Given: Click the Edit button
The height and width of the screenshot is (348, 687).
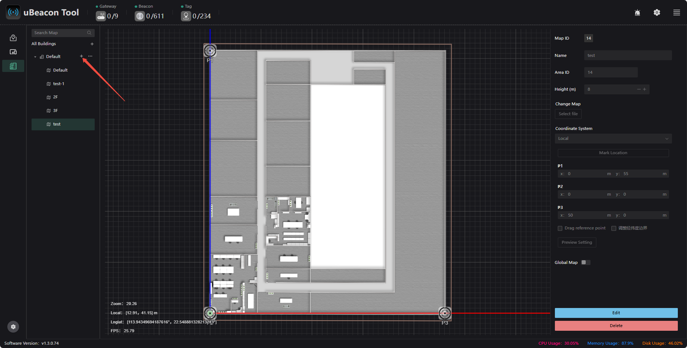Looking at the screenshot, I should pyautogui.click(x=616, y=313).
